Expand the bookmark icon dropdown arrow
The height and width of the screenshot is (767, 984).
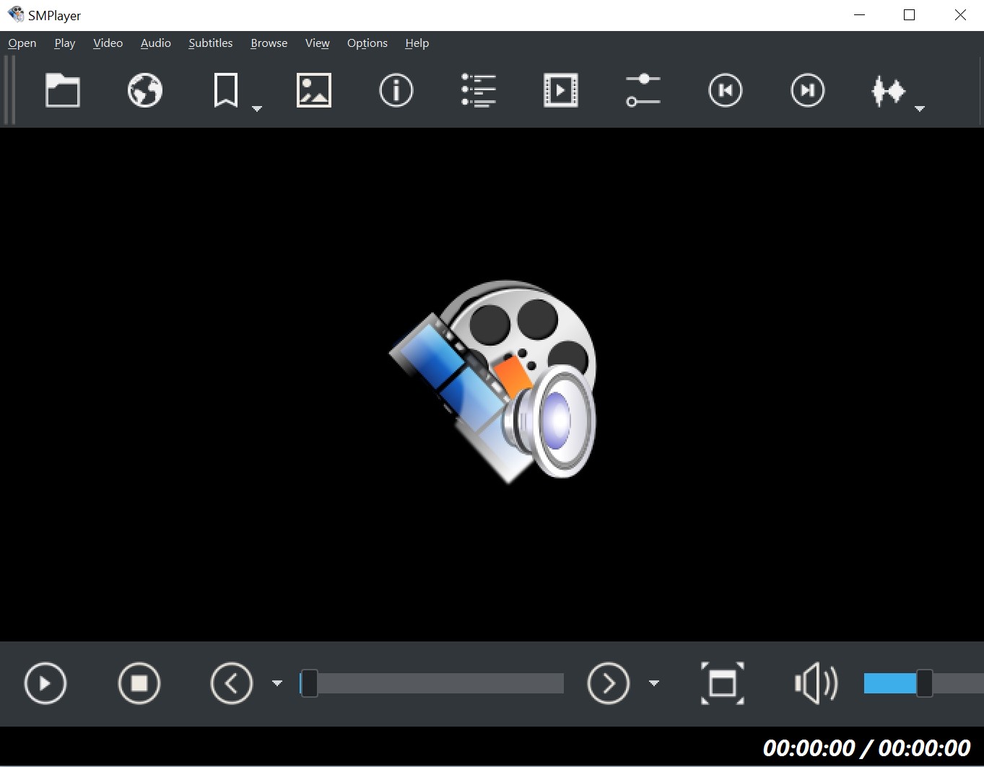(x=256, y=108)
